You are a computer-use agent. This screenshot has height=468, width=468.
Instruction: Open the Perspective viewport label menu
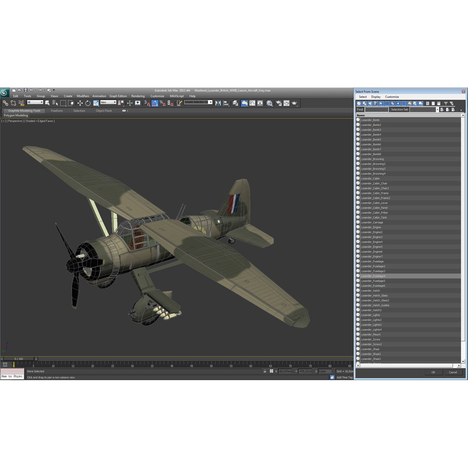click(15, 121)
